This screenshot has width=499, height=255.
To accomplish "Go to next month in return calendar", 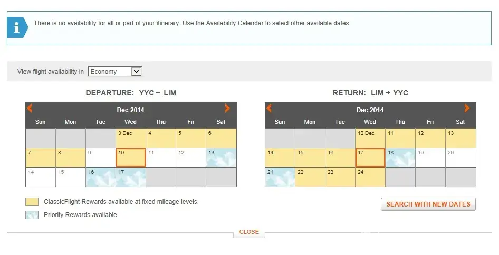I will click(x=467, y=109).
